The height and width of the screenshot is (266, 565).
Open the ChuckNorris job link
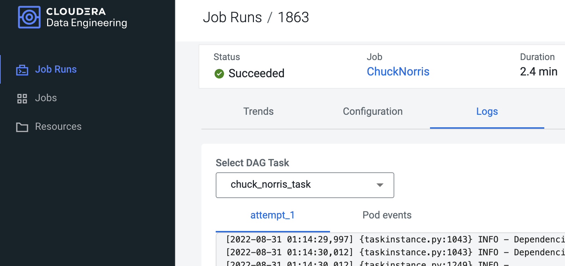click(398, 72)
